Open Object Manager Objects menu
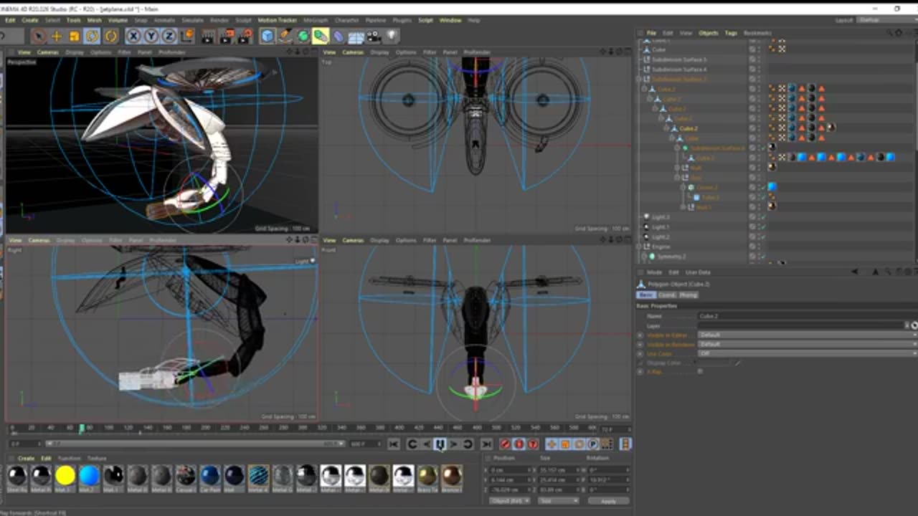This screenshot has width=918, height=516. click(709, 33)
